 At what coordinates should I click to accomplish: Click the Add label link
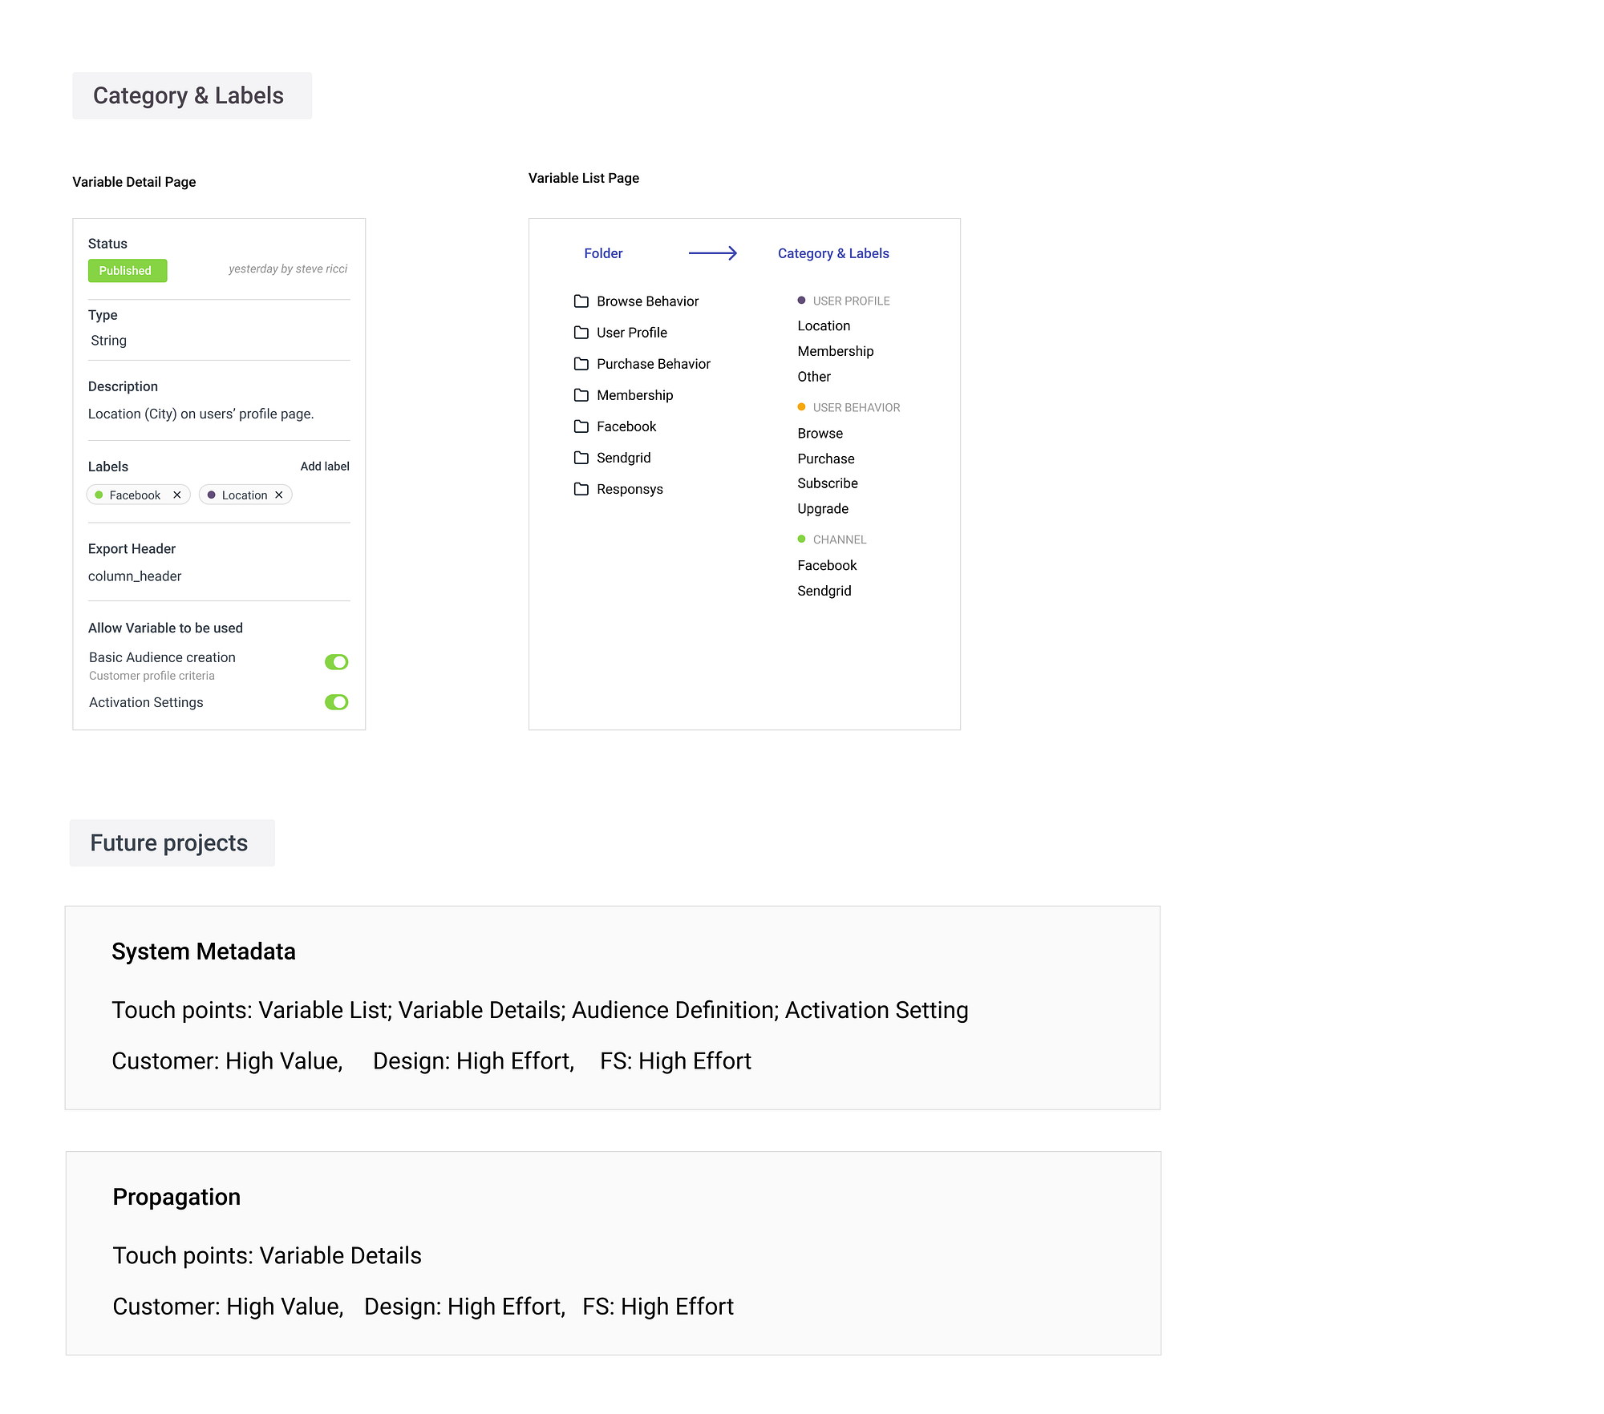point(325,467)
